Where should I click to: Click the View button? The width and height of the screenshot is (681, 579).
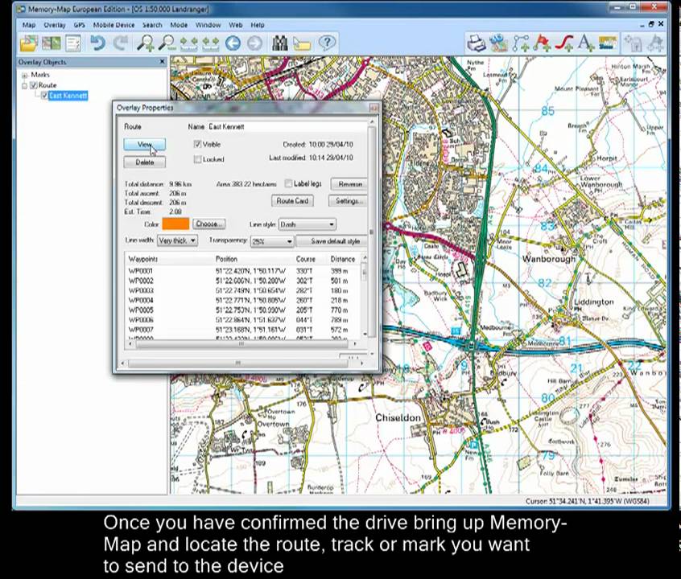(145, 145)
